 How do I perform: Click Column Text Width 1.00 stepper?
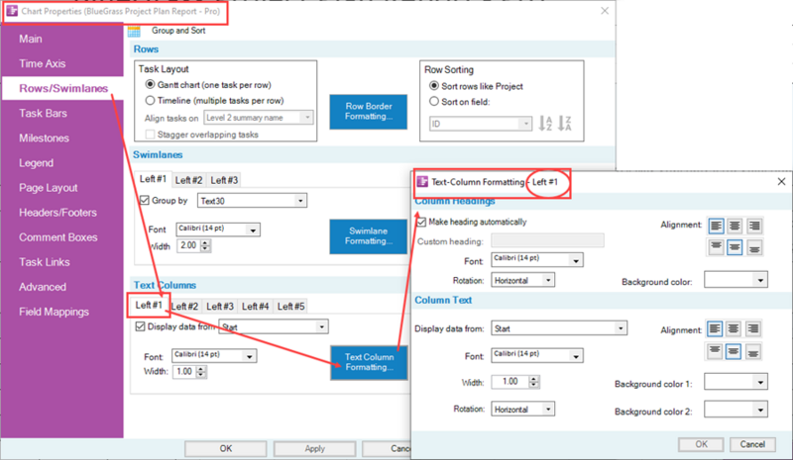tap(534, 382)
